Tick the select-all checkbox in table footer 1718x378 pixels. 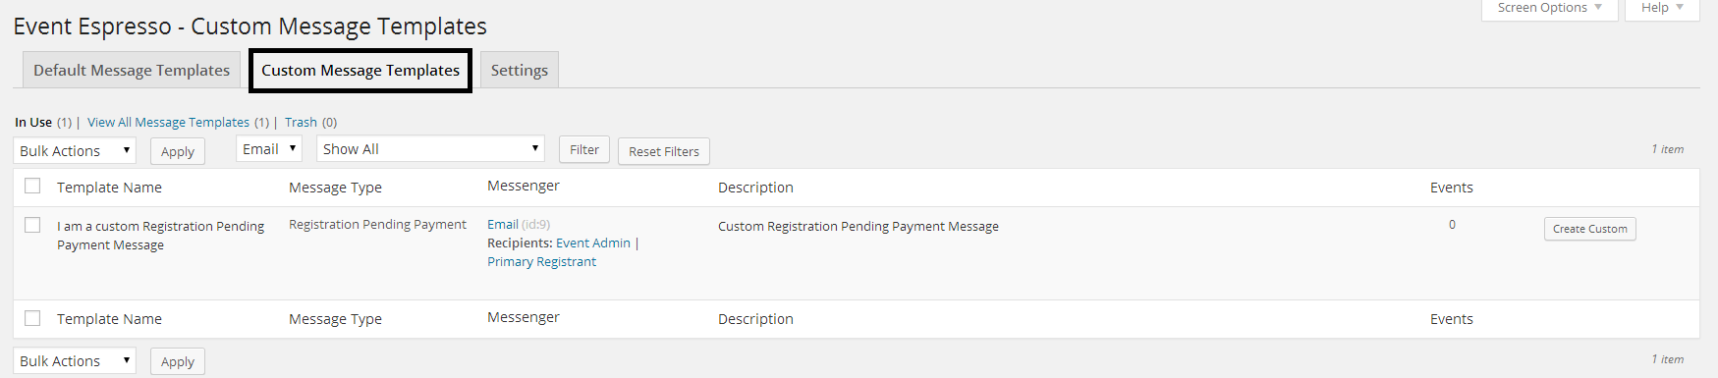32,317
